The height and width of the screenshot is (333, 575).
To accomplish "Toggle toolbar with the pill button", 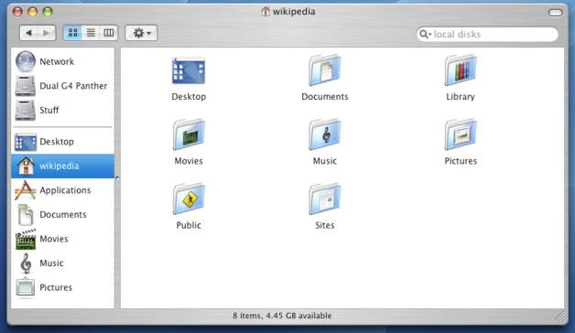I will pos(555,13).
